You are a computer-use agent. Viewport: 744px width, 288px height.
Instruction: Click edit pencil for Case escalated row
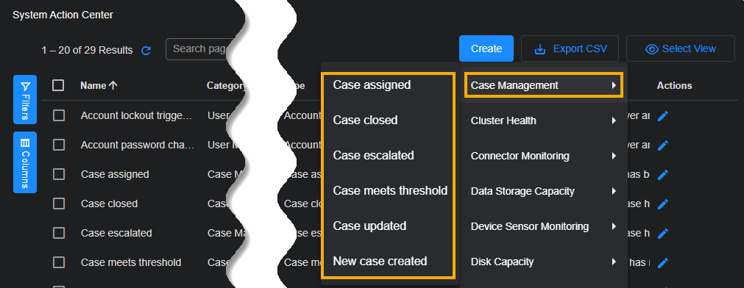coord(663,234)
